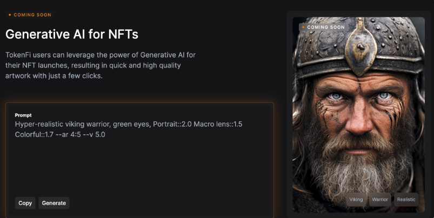Screen dimensions: 434x218
Task: Click the Generative AI for NFTs heading
Action: click(x=72, y=34)
